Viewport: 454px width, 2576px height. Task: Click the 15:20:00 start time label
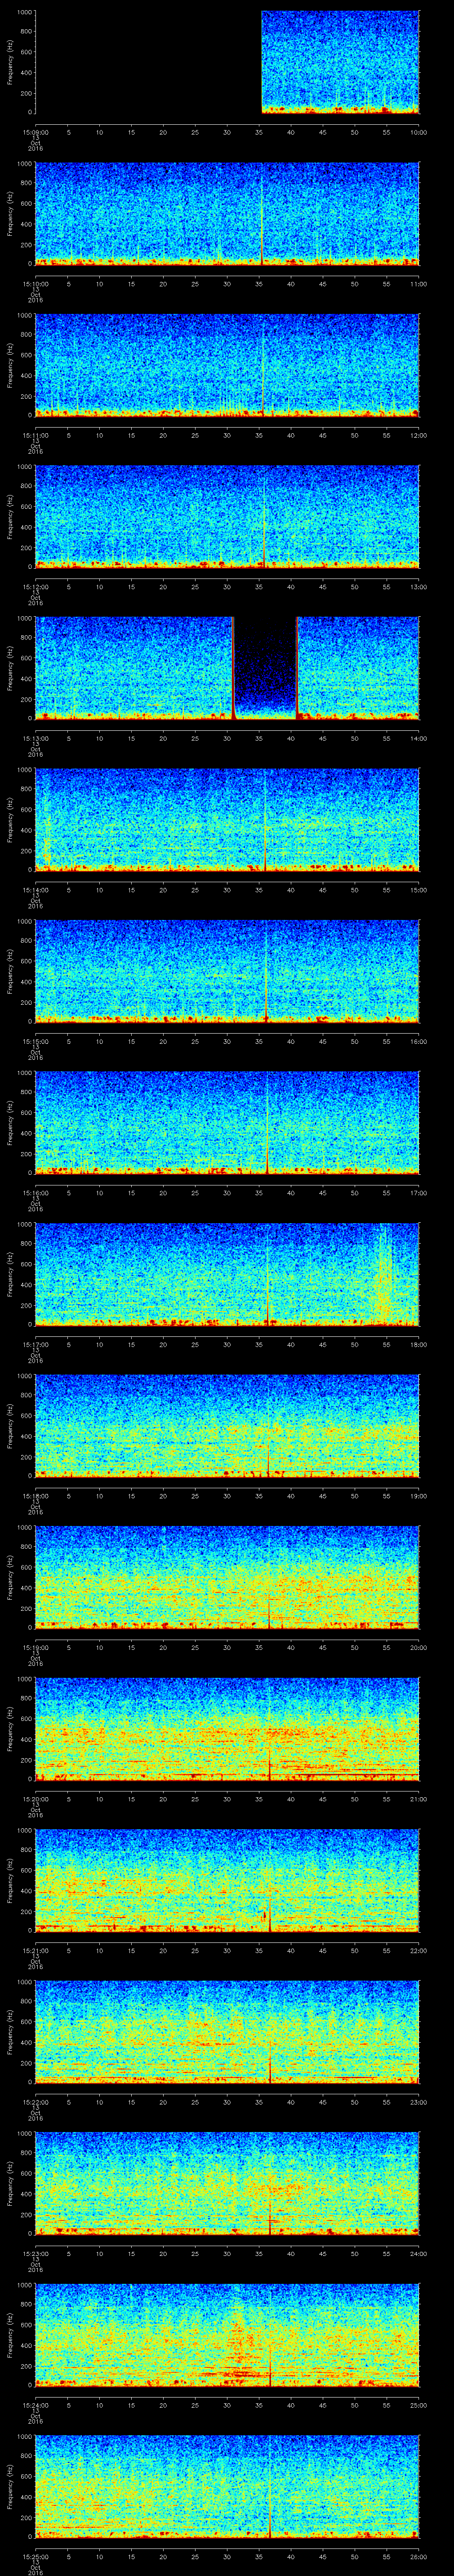pos(35,1799)
